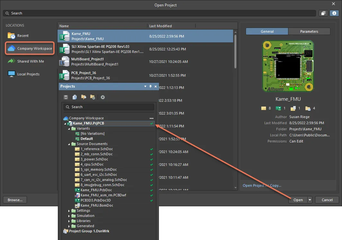Click Projects panel search field
The image size is (342, 240).
(x=109, y=107)
